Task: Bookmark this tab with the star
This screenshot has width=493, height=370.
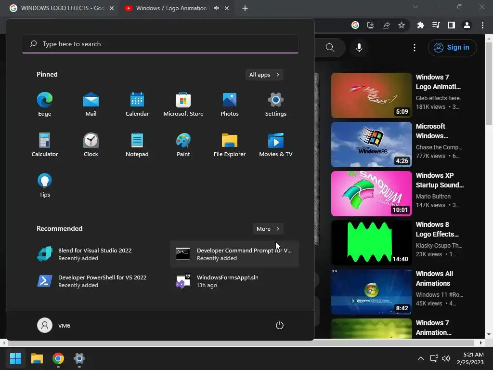Action: coord(402,25)
